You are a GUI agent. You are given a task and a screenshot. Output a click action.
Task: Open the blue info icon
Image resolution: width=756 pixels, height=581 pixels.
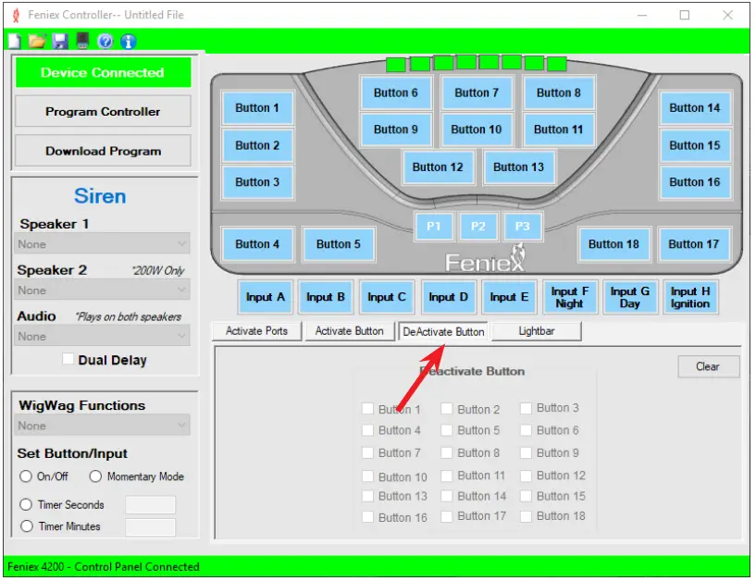(129, 42)
